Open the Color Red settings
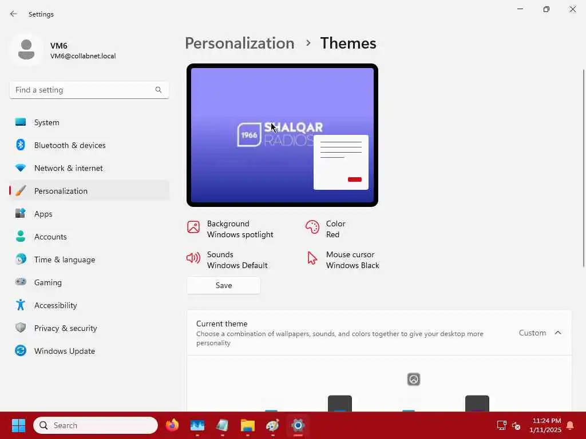Image resolution: width=586 pixels, height=439 pixels. 326,229
